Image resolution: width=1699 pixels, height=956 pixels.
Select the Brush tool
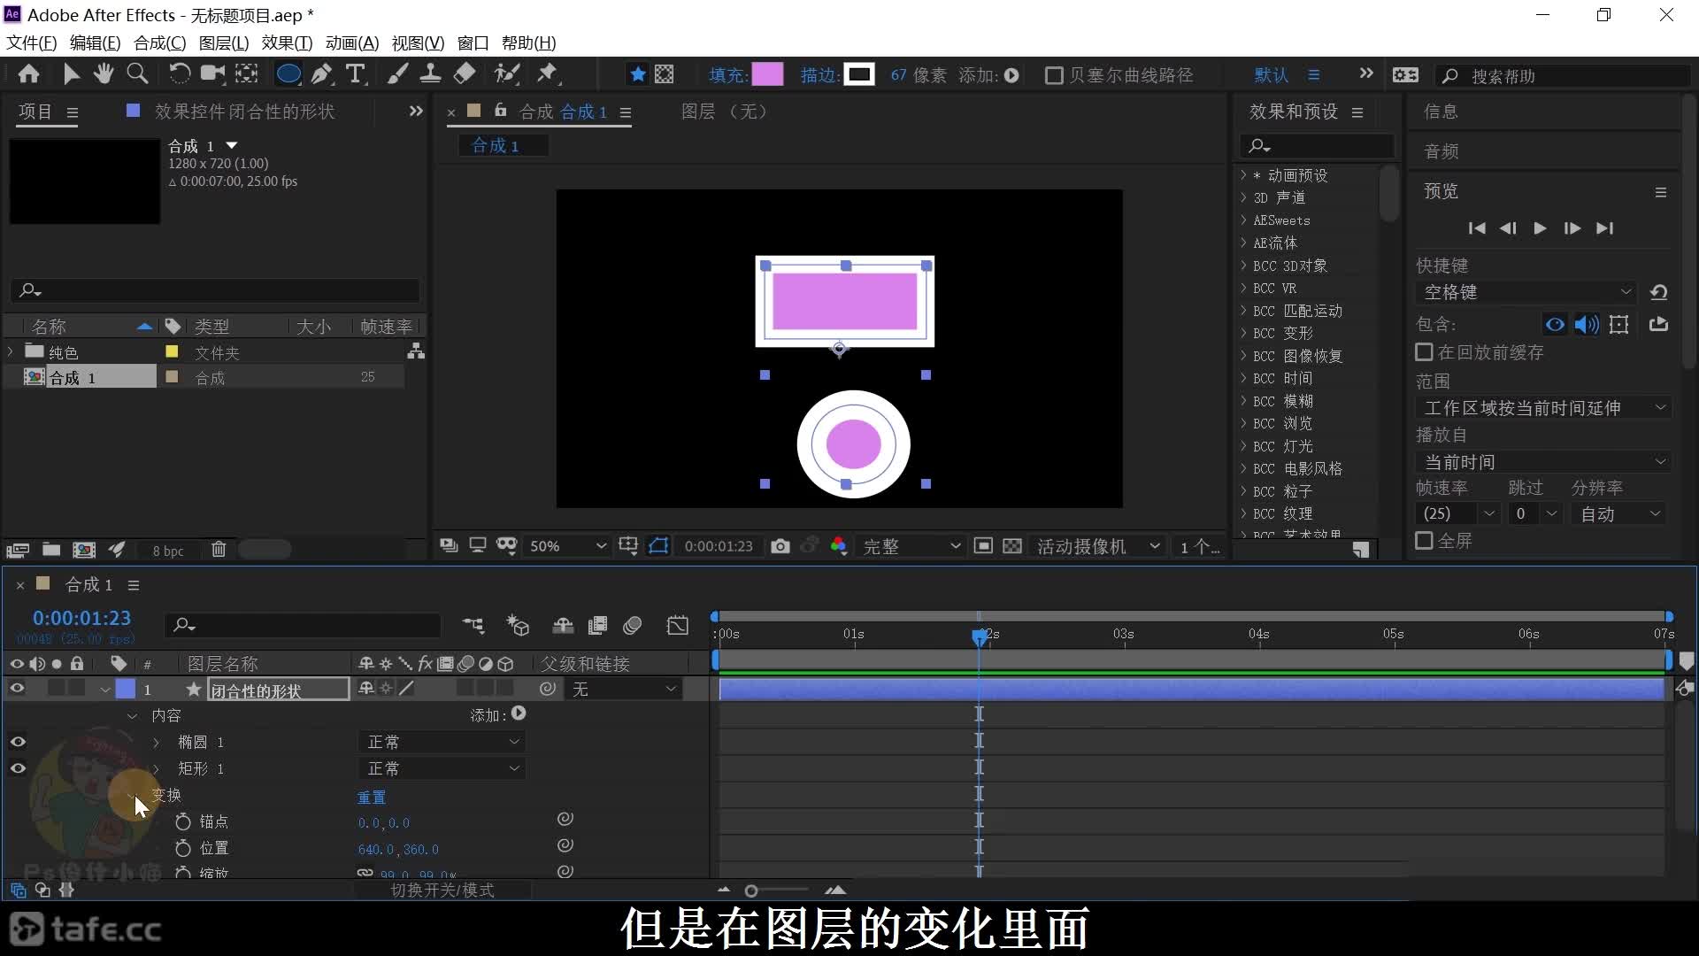tap(397, 74)
